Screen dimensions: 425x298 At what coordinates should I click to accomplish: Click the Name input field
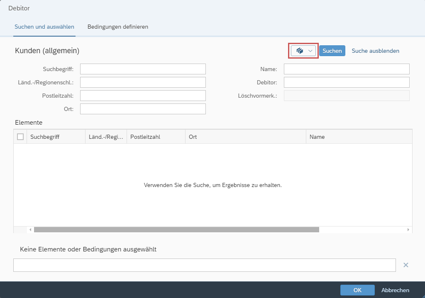(x=347, y=69)
